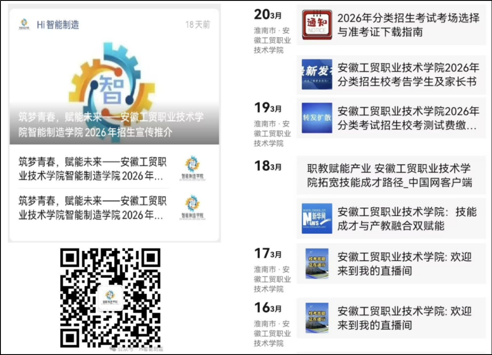This screenshot has width=492, height=355.
Task: Click location 淮南市·安徽工贸职业技术学院 under 20 March
Action: 272,40
